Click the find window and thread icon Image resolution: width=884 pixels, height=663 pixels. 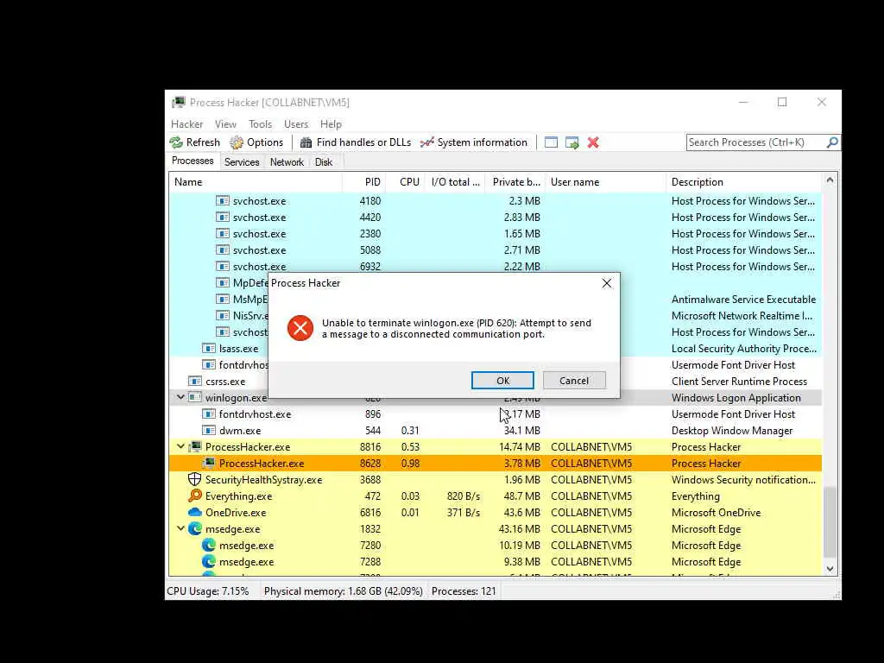click(572, 142)
